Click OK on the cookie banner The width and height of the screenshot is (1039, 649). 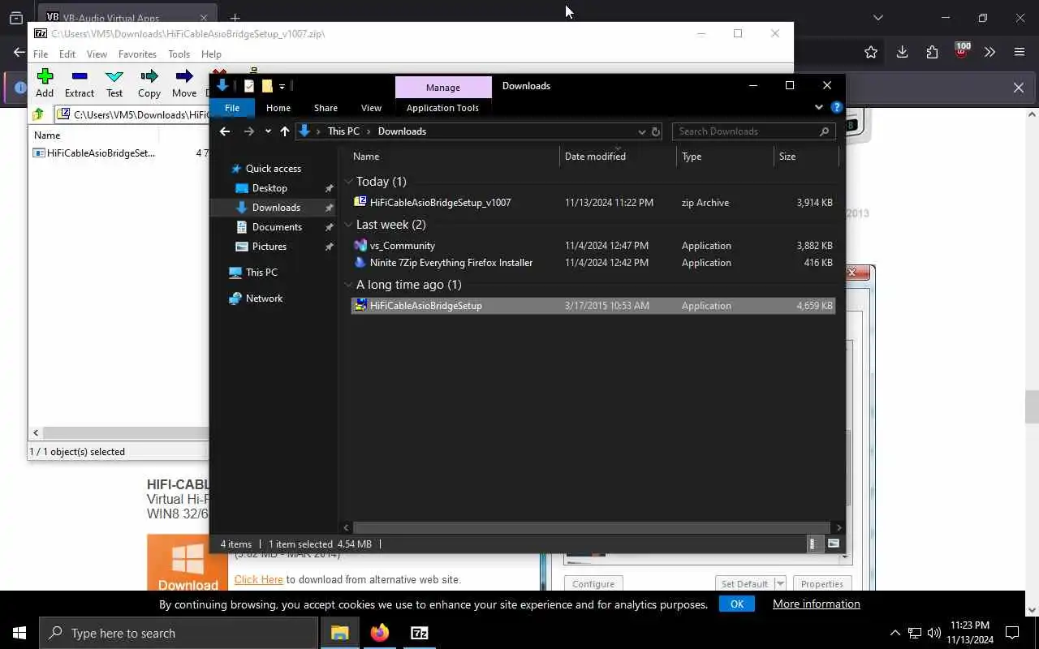click(x=737, y=604)
